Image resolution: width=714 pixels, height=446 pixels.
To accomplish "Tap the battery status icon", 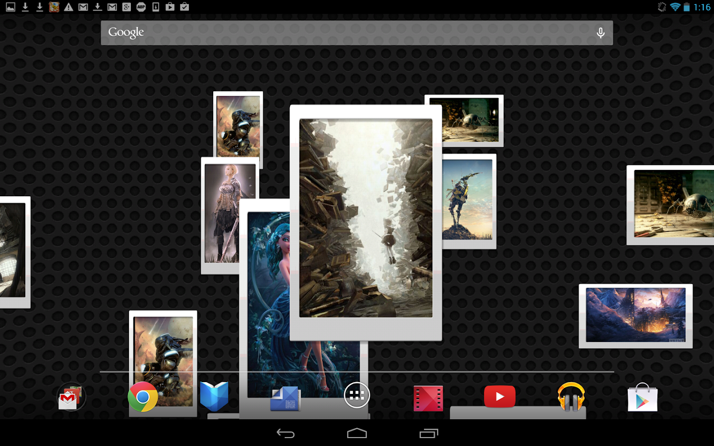I will (x=687, y=7).
